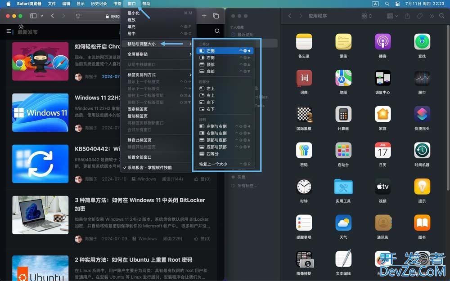Open the Chess (国际象棋) app icon
The width and height of the screenshot is (450, 281).
[x=304, y=114]
